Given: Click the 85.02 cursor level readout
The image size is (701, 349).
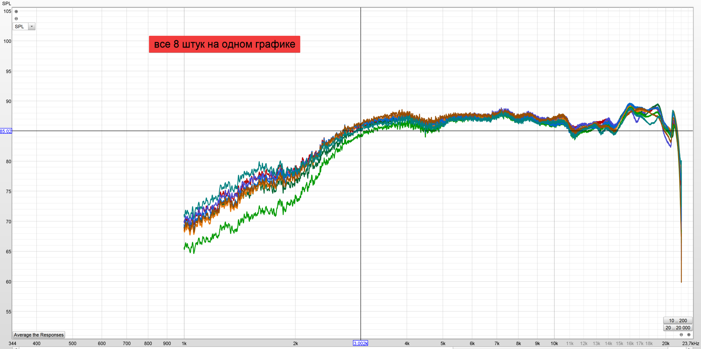Looking at the screenshot, I should coord(6,131).
